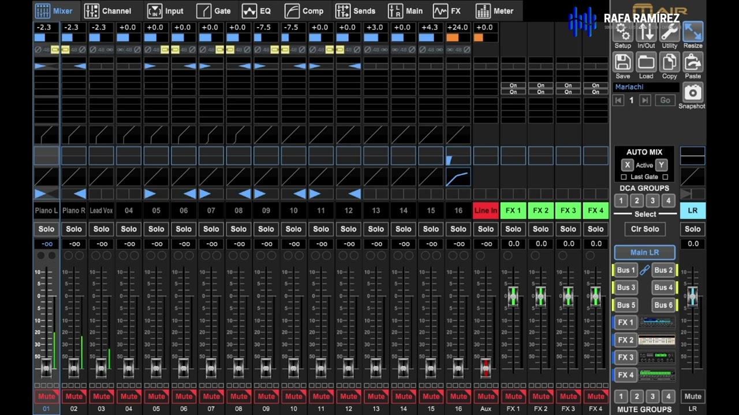Open the FX tab
739x415 pixels.
447,10
